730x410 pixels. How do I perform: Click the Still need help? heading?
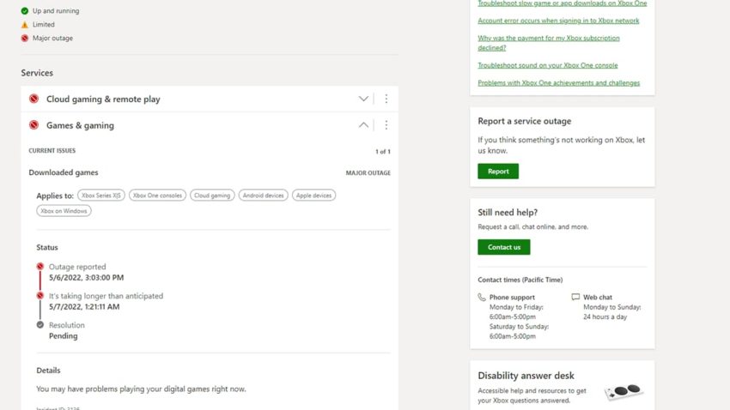click(508, 213)
